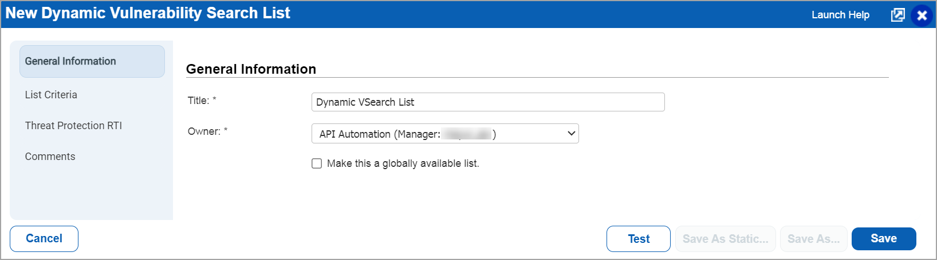Click the Owner dropdown chevron arrow
The image size is (937, 260).
click(571, 134)
